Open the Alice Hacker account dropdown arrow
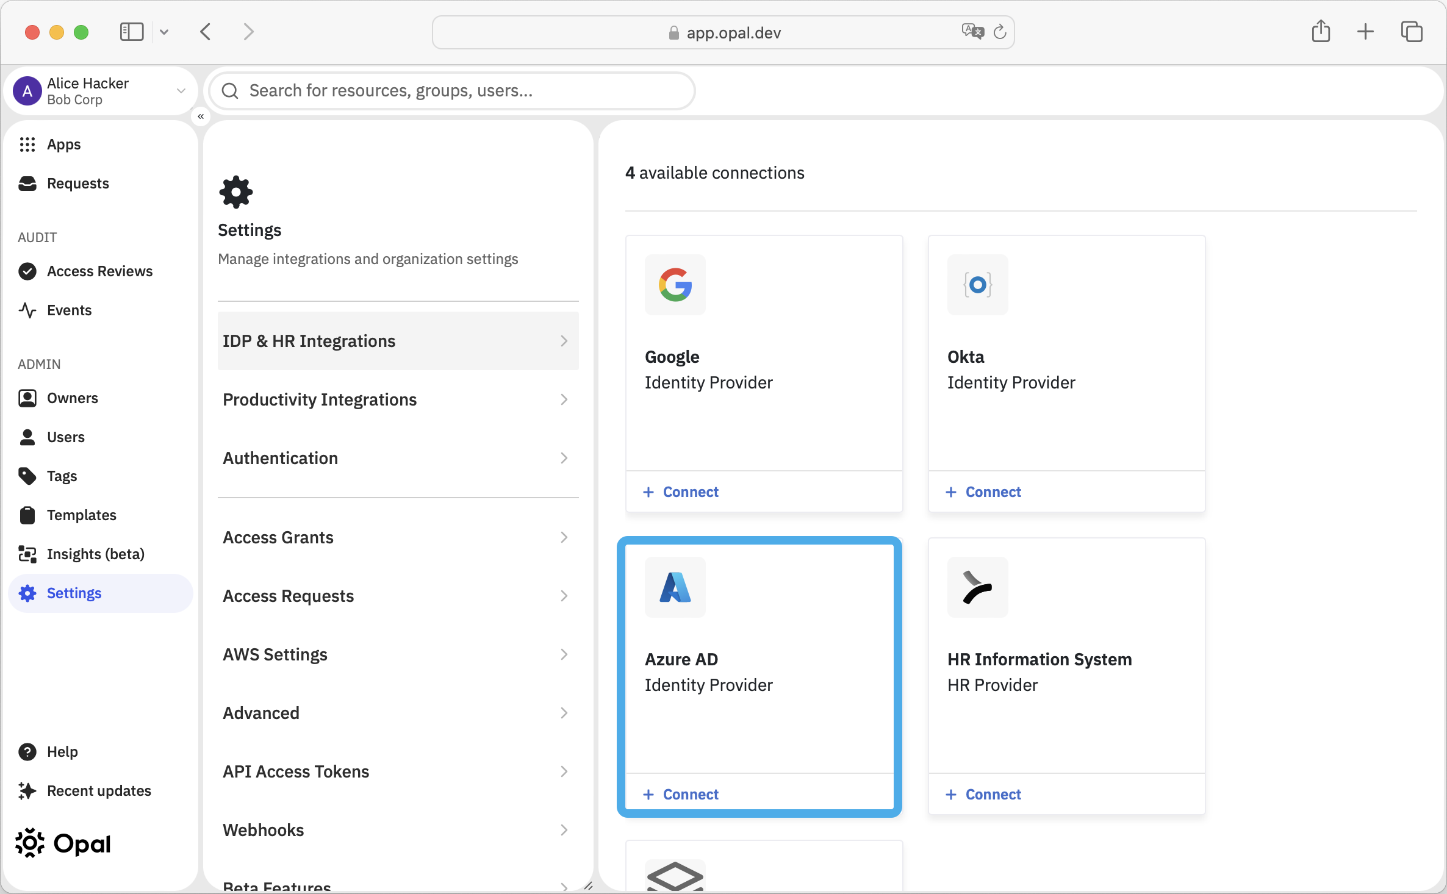Image resolution: width=1447 pixels, height=894 pixels. (181, 91)
